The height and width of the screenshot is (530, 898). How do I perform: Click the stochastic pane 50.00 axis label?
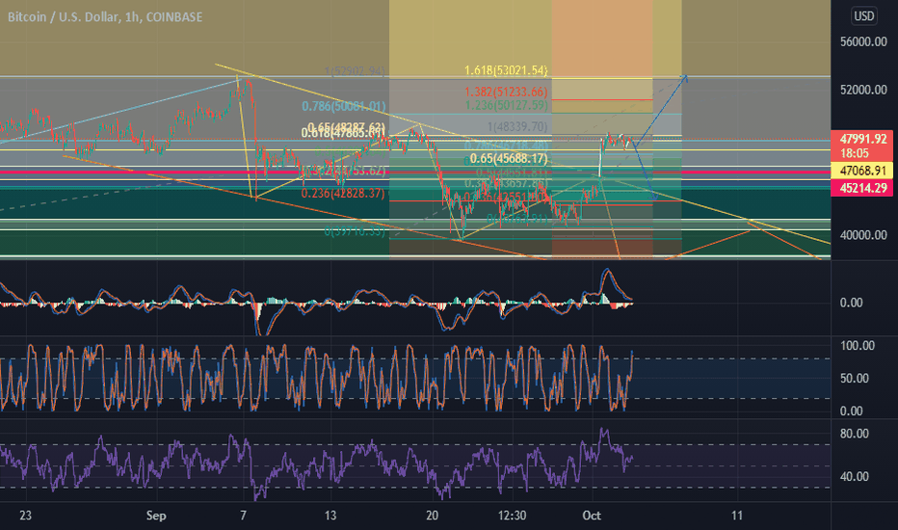click(854, 378)
